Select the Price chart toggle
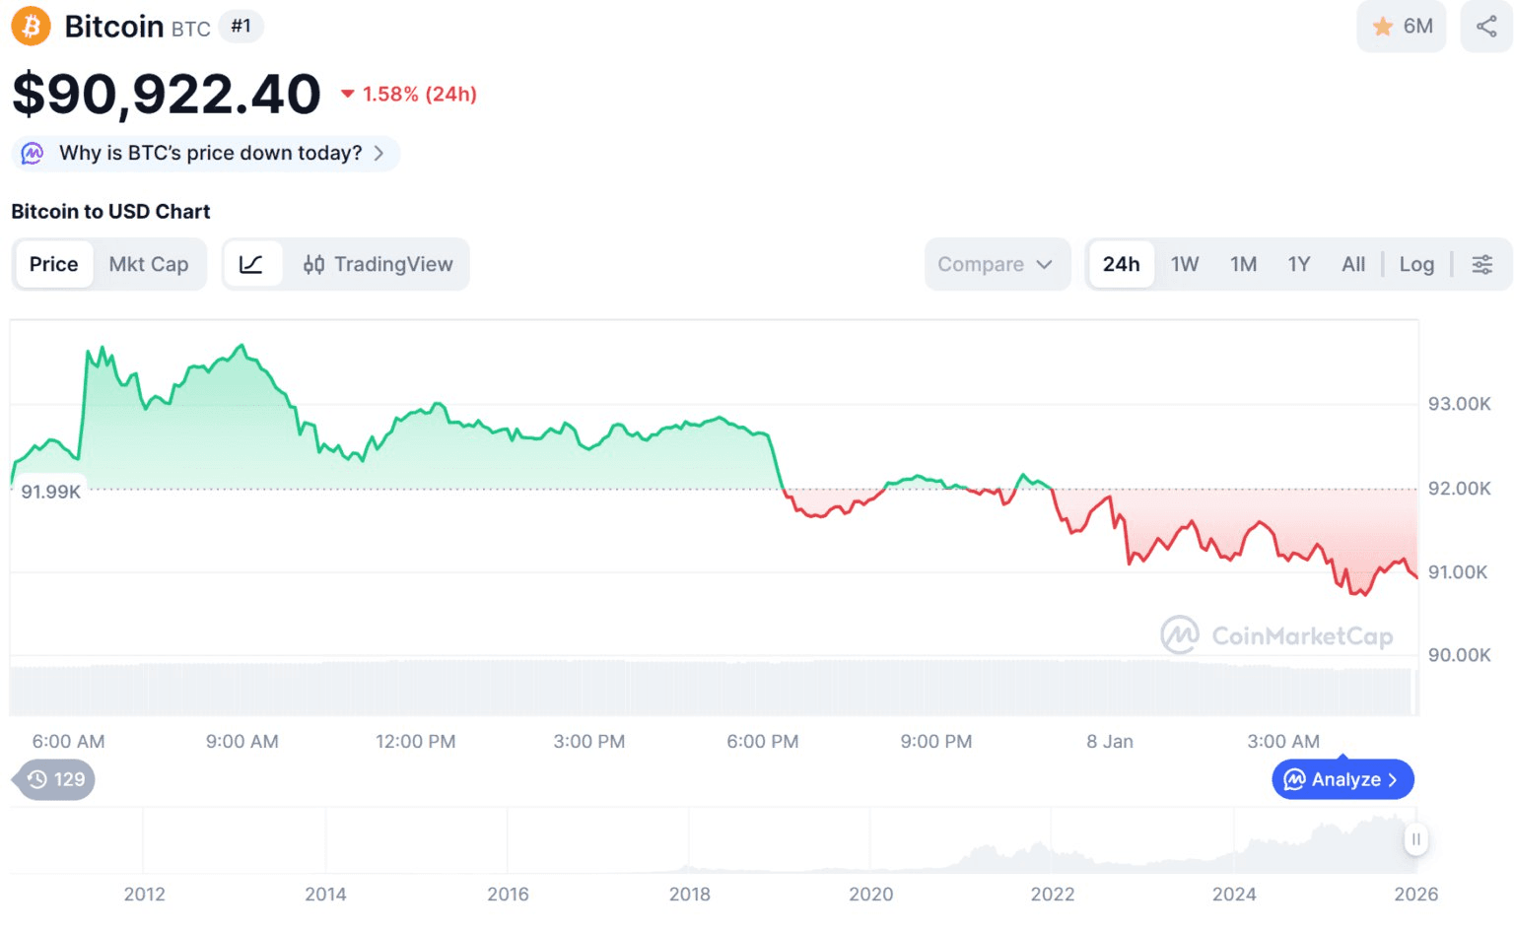 click(x=54, y=264)
